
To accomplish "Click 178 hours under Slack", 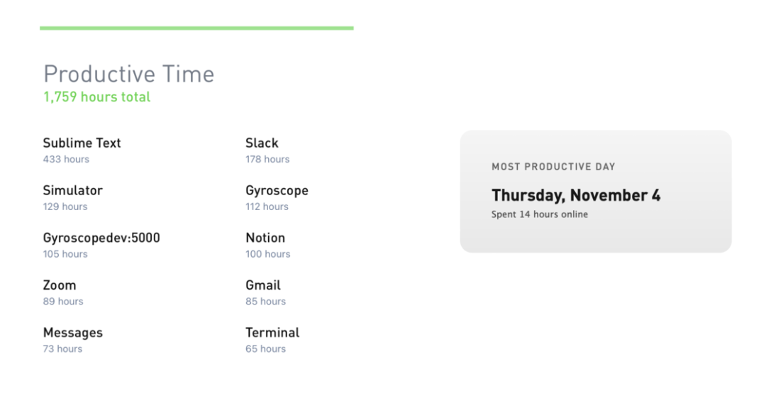I will pos(267,160).
